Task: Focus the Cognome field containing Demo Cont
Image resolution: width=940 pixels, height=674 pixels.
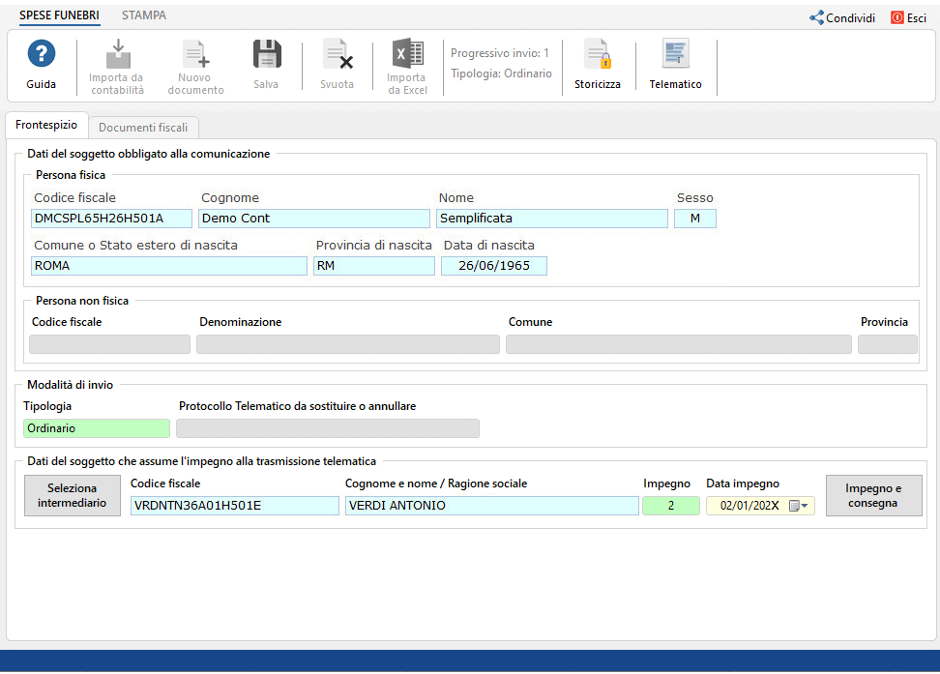Action: point(314,219)
